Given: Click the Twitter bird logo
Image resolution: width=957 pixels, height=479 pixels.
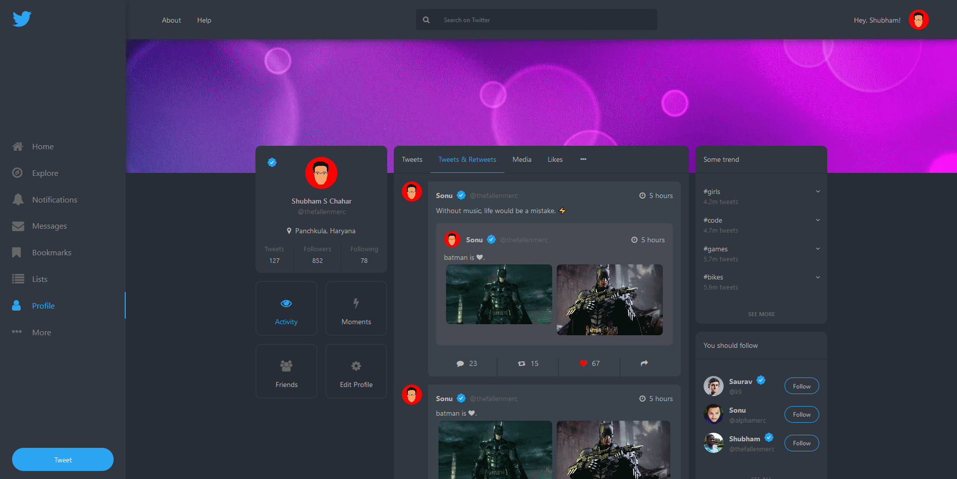Looking at the screenshot, I should click(x=22, y=19).
